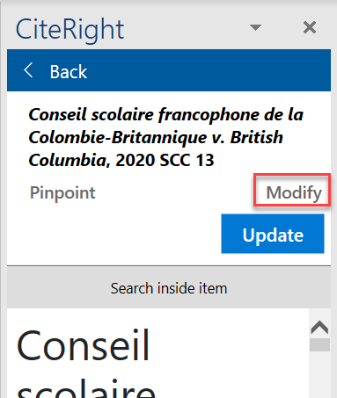Click the word scolaire in preview
The image size is (337, 398).
[86, 388]
